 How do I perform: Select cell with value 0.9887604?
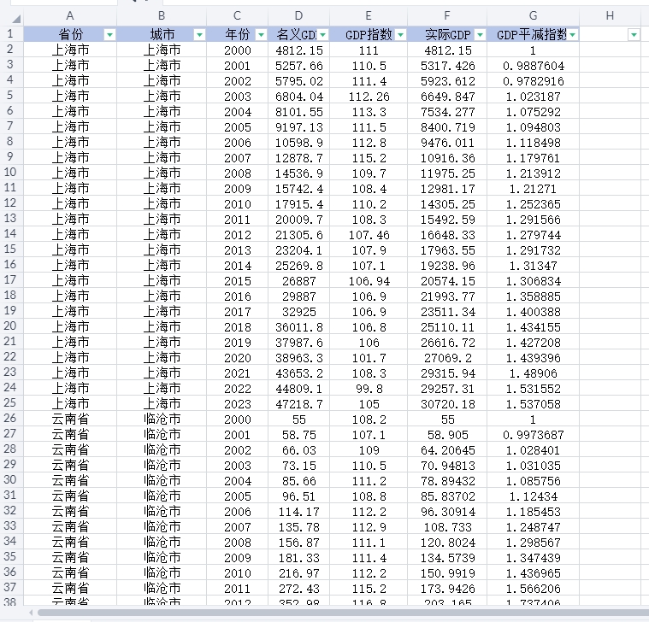pyautogui.click(x=533, y=65)
